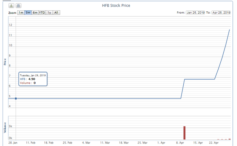Click the 4. Mar axis label
Screen dimensions: 237x146
[x=86, y=143]
